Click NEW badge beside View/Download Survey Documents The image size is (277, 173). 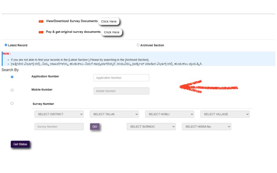[x=41, y=21]
